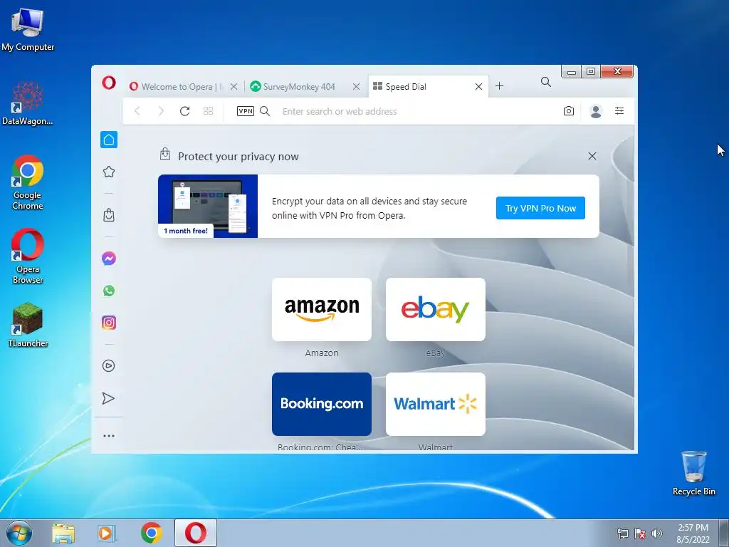Screen dimensions: 729x547
Task: Click the Back navigation arrow
Action: pyautogui.click(x=137, y=110)
